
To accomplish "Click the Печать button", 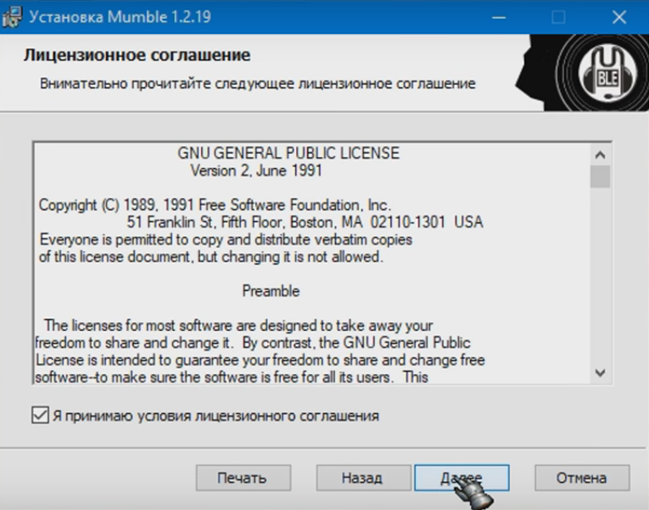I will click(x=243, y=478).
